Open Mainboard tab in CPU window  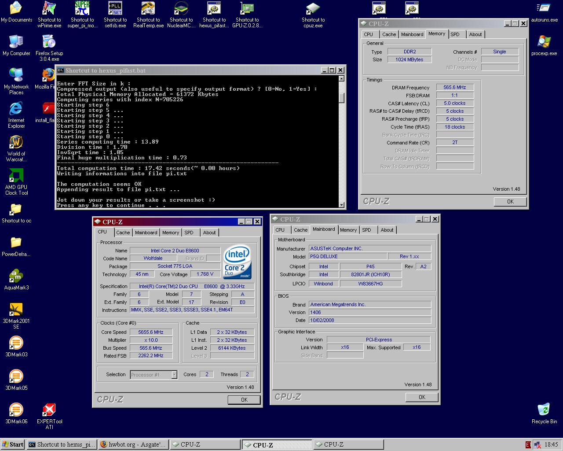pyautogui.click(x=146, y=233)
